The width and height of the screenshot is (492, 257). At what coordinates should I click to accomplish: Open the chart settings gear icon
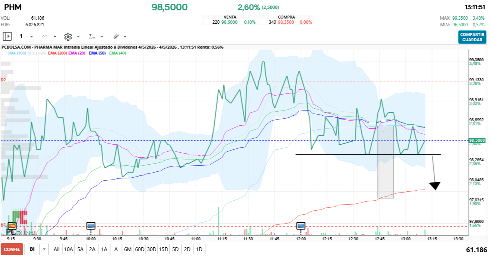68,36
